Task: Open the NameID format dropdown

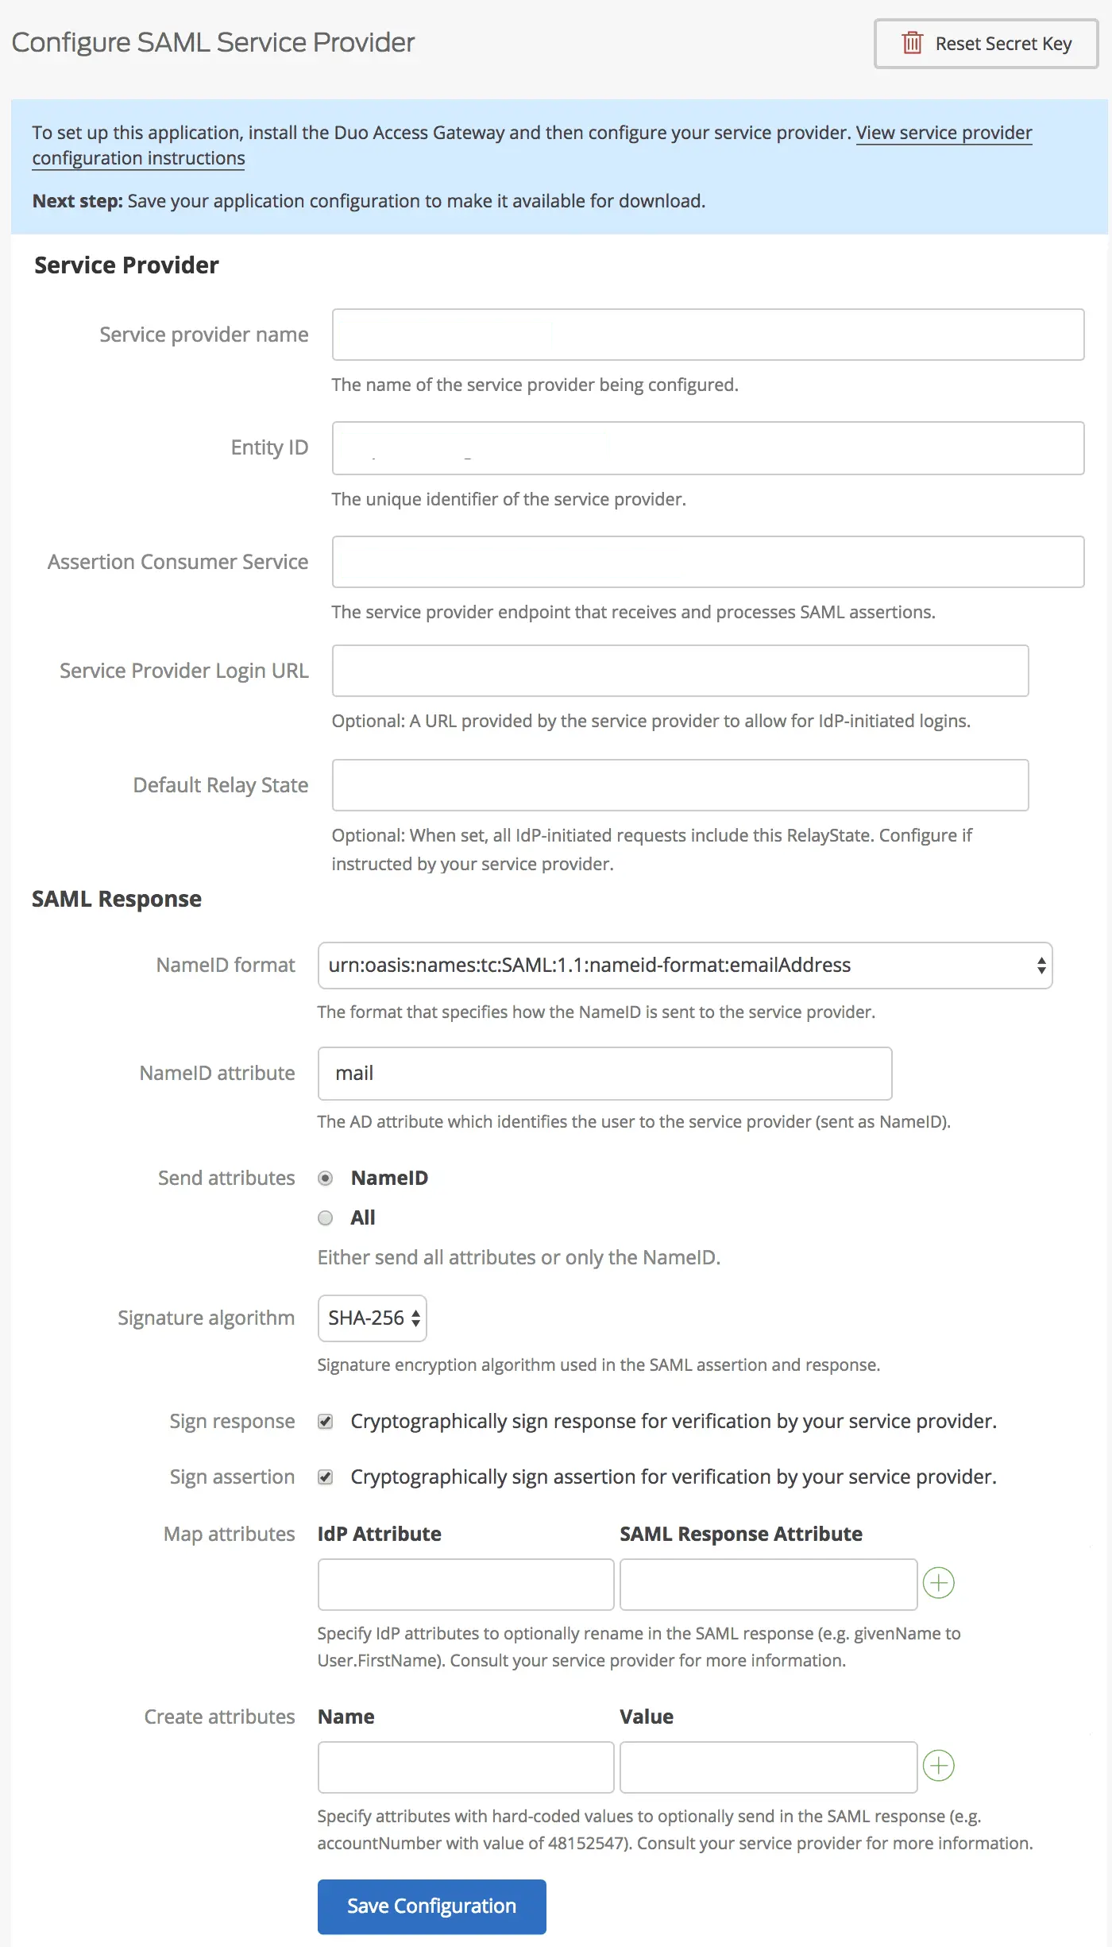Action: (x=685, y=966)
